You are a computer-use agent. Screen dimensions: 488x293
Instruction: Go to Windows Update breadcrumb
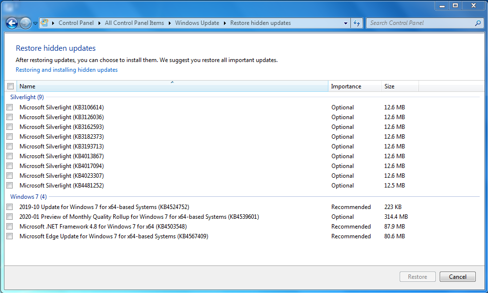197,23
